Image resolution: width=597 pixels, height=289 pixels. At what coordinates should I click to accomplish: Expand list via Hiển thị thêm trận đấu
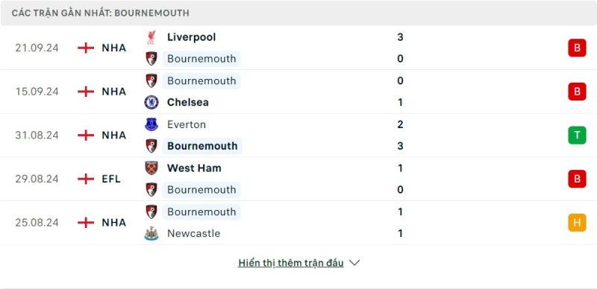coord(290,263)
